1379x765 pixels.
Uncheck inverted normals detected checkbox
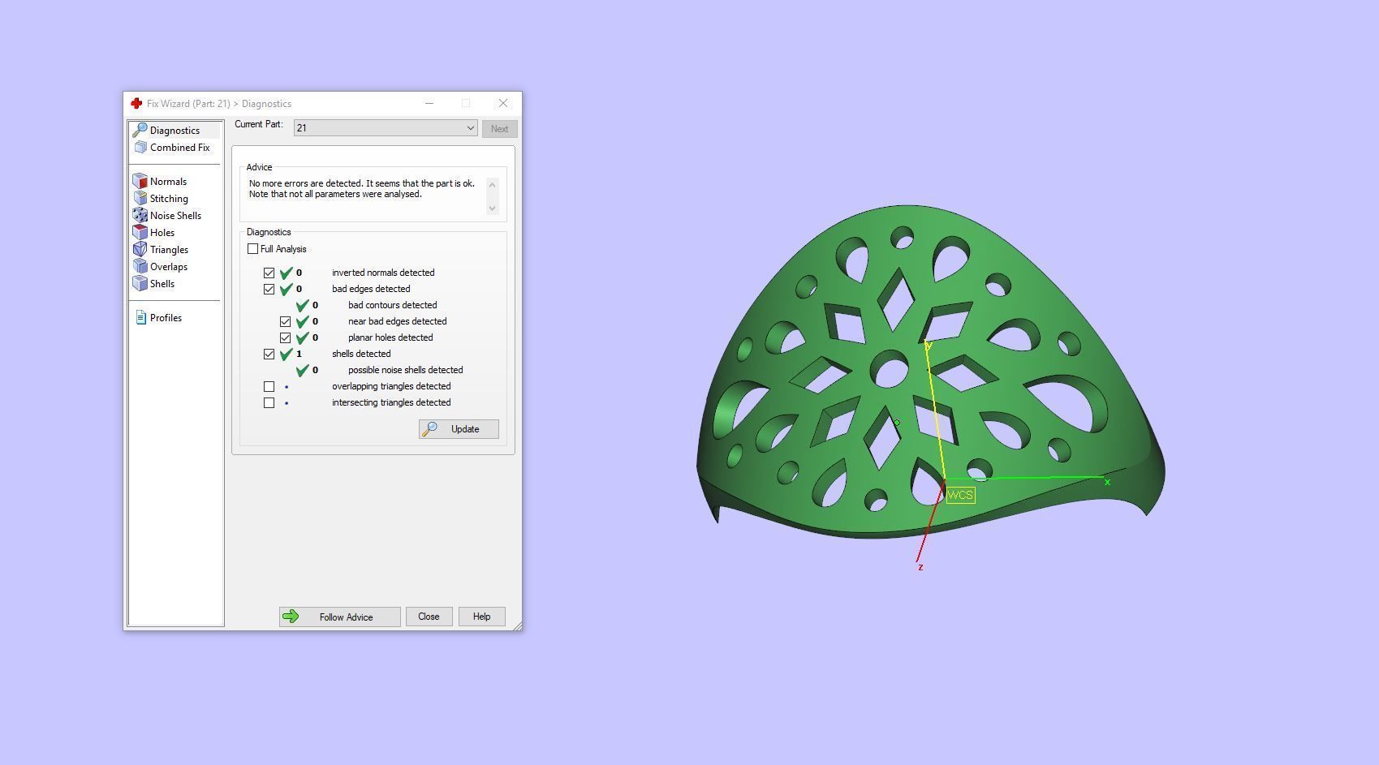pos(269,273)
